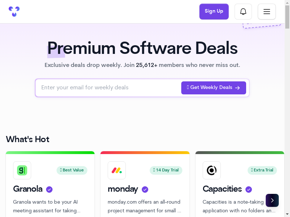Viewport: 290px width, 217px height.
Task: Open the Granola deal title
Action: point(28,189)
